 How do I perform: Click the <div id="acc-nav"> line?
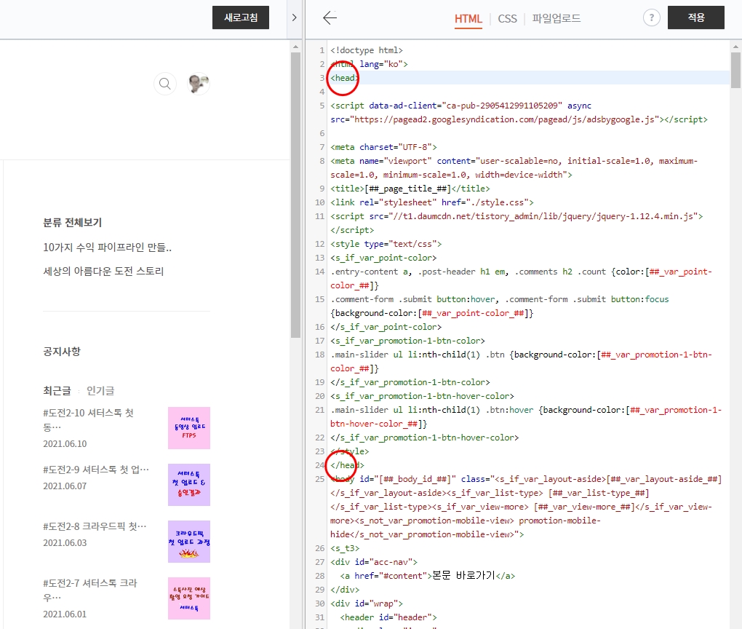click(x=374, y=562)
